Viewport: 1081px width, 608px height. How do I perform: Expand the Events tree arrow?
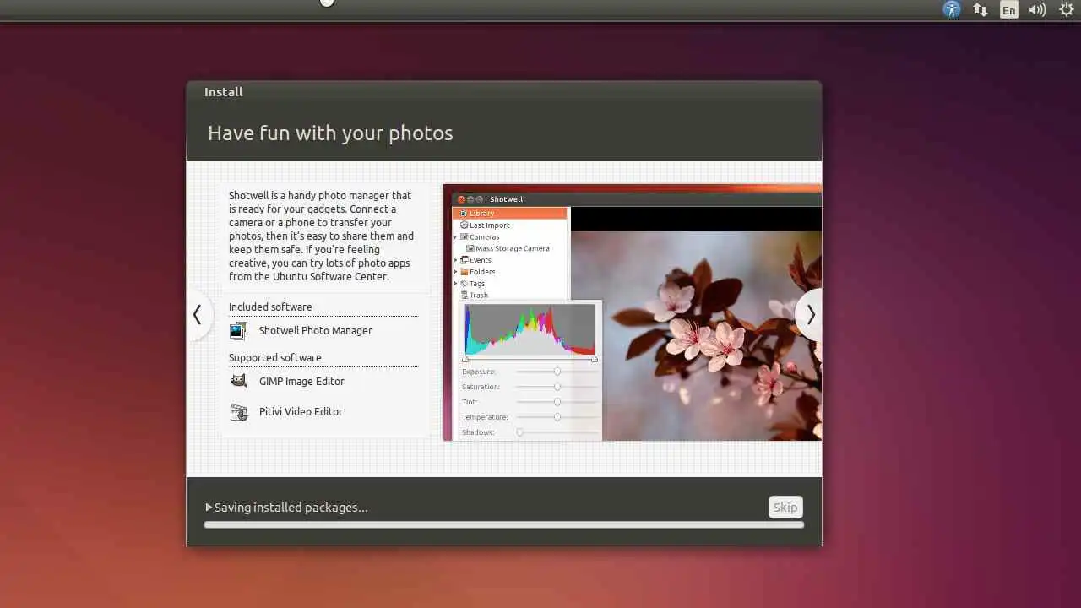(455, 260)
